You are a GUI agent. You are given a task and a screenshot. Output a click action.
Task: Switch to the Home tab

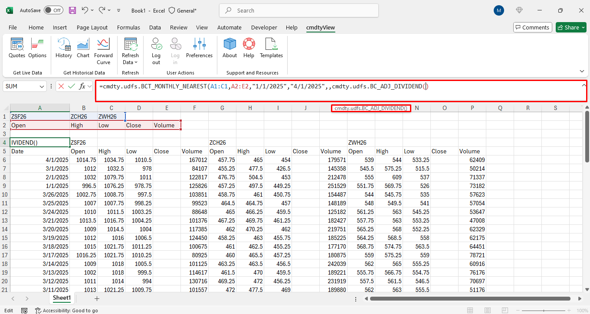pos(36,27)
